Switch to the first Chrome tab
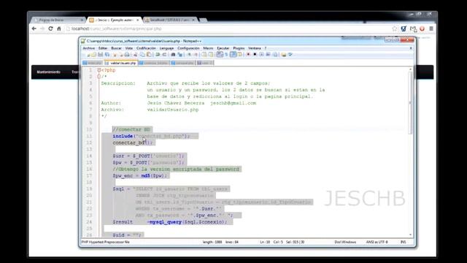 (x=58, y=20)
